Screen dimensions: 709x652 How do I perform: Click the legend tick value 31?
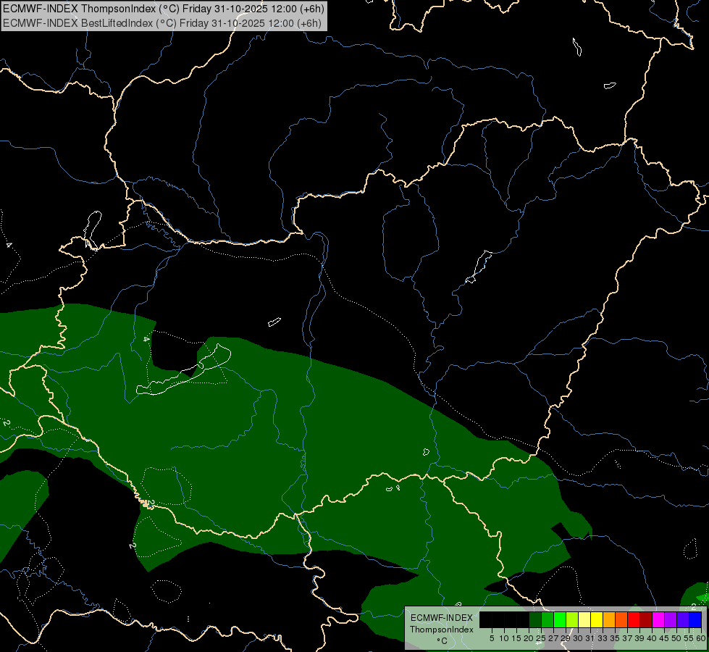[x=590, y=638]
